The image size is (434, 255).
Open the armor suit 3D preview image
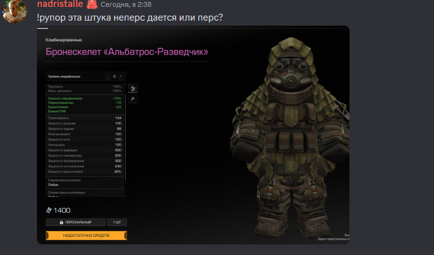(289, 138)
